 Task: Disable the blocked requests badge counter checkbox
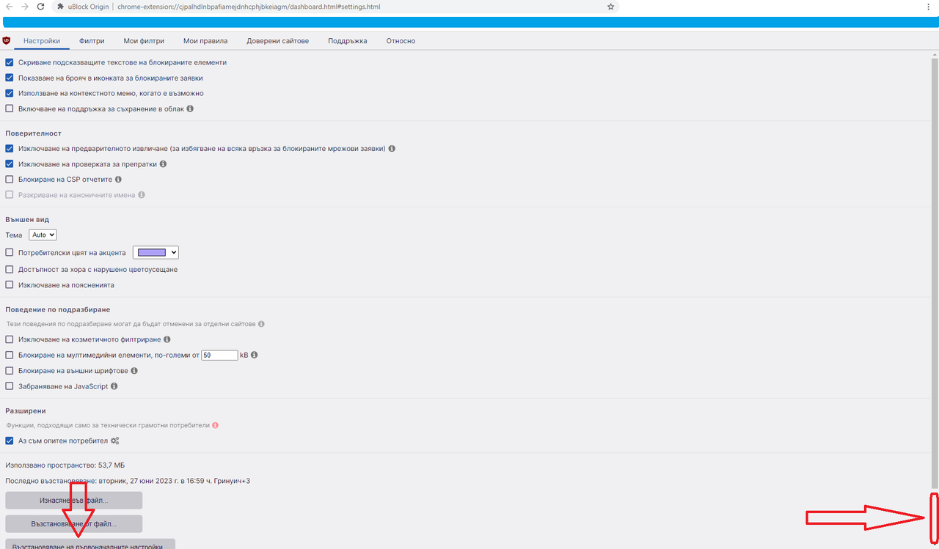pos(9,78)
